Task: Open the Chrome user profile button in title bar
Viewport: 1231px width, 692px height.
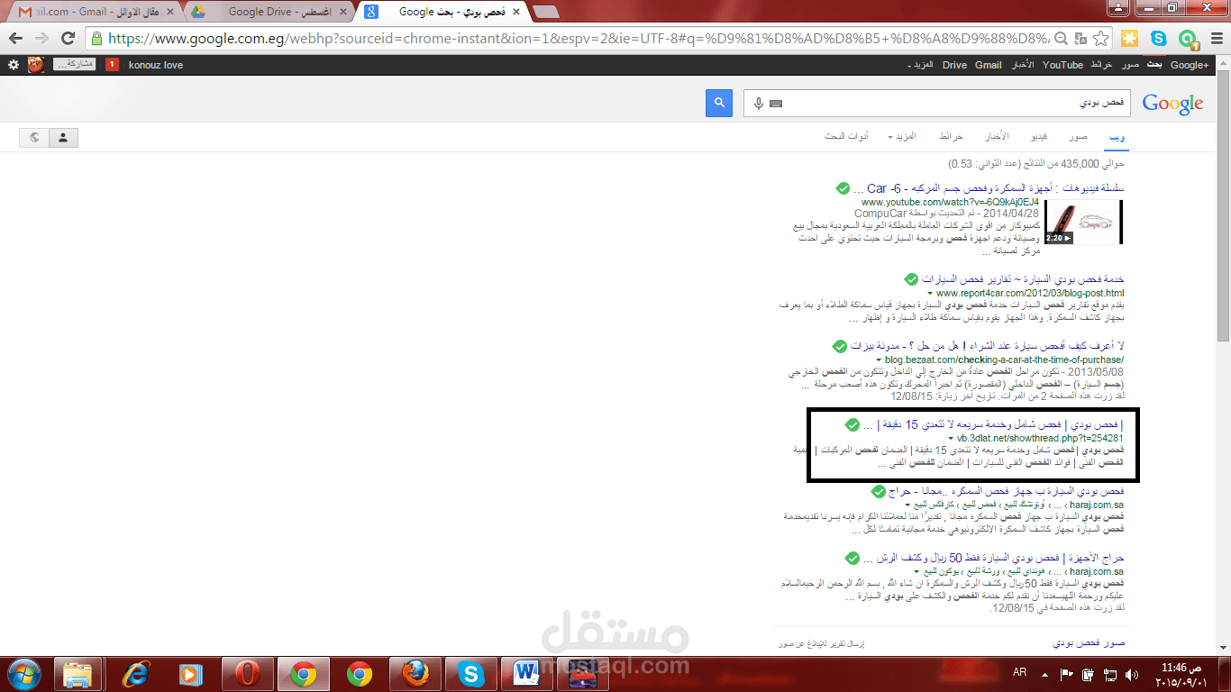Action: (x=1117, y=8)
